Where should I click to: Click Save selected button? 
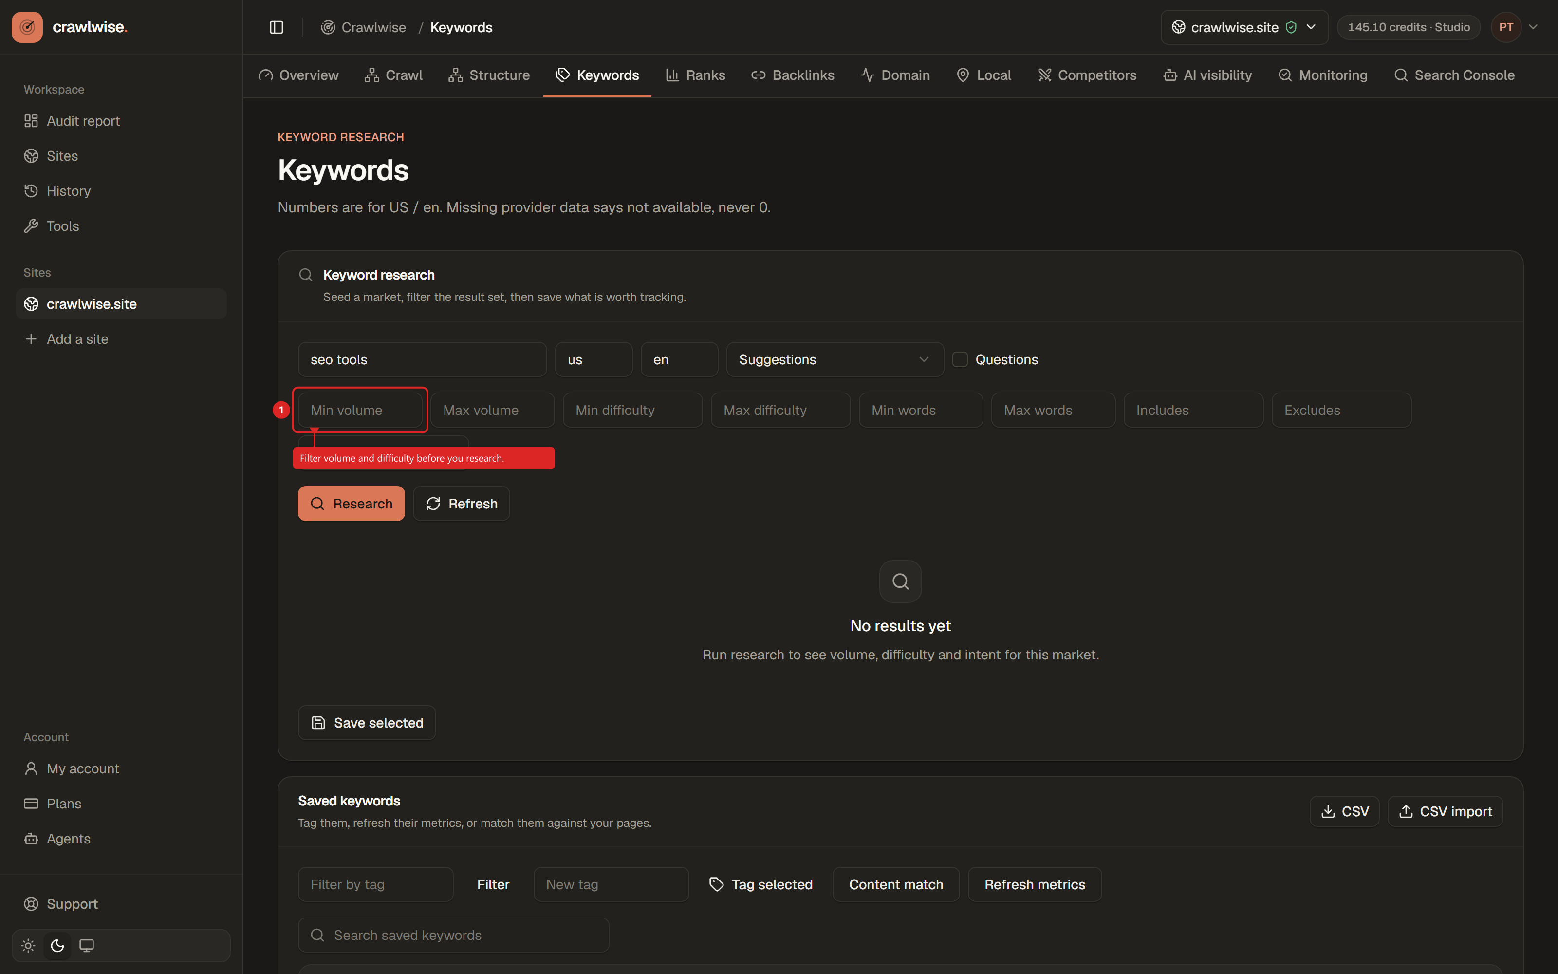[x=367, y=723]
